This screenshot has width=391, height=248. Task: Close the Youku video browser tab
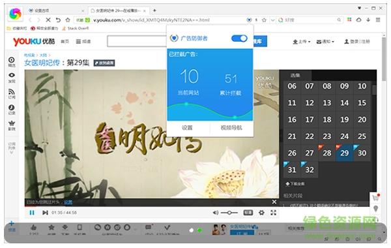(145, 10)
